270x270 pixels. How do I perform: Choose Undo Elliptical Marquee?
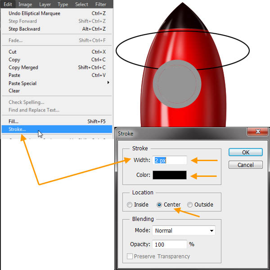click(34, 13)
